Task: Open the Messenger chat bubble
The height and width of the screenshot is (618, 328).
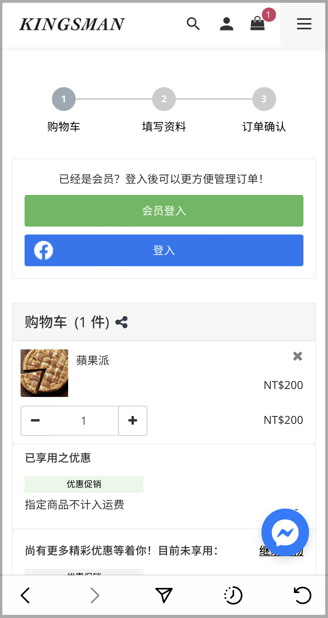Action: pos(285,532)
